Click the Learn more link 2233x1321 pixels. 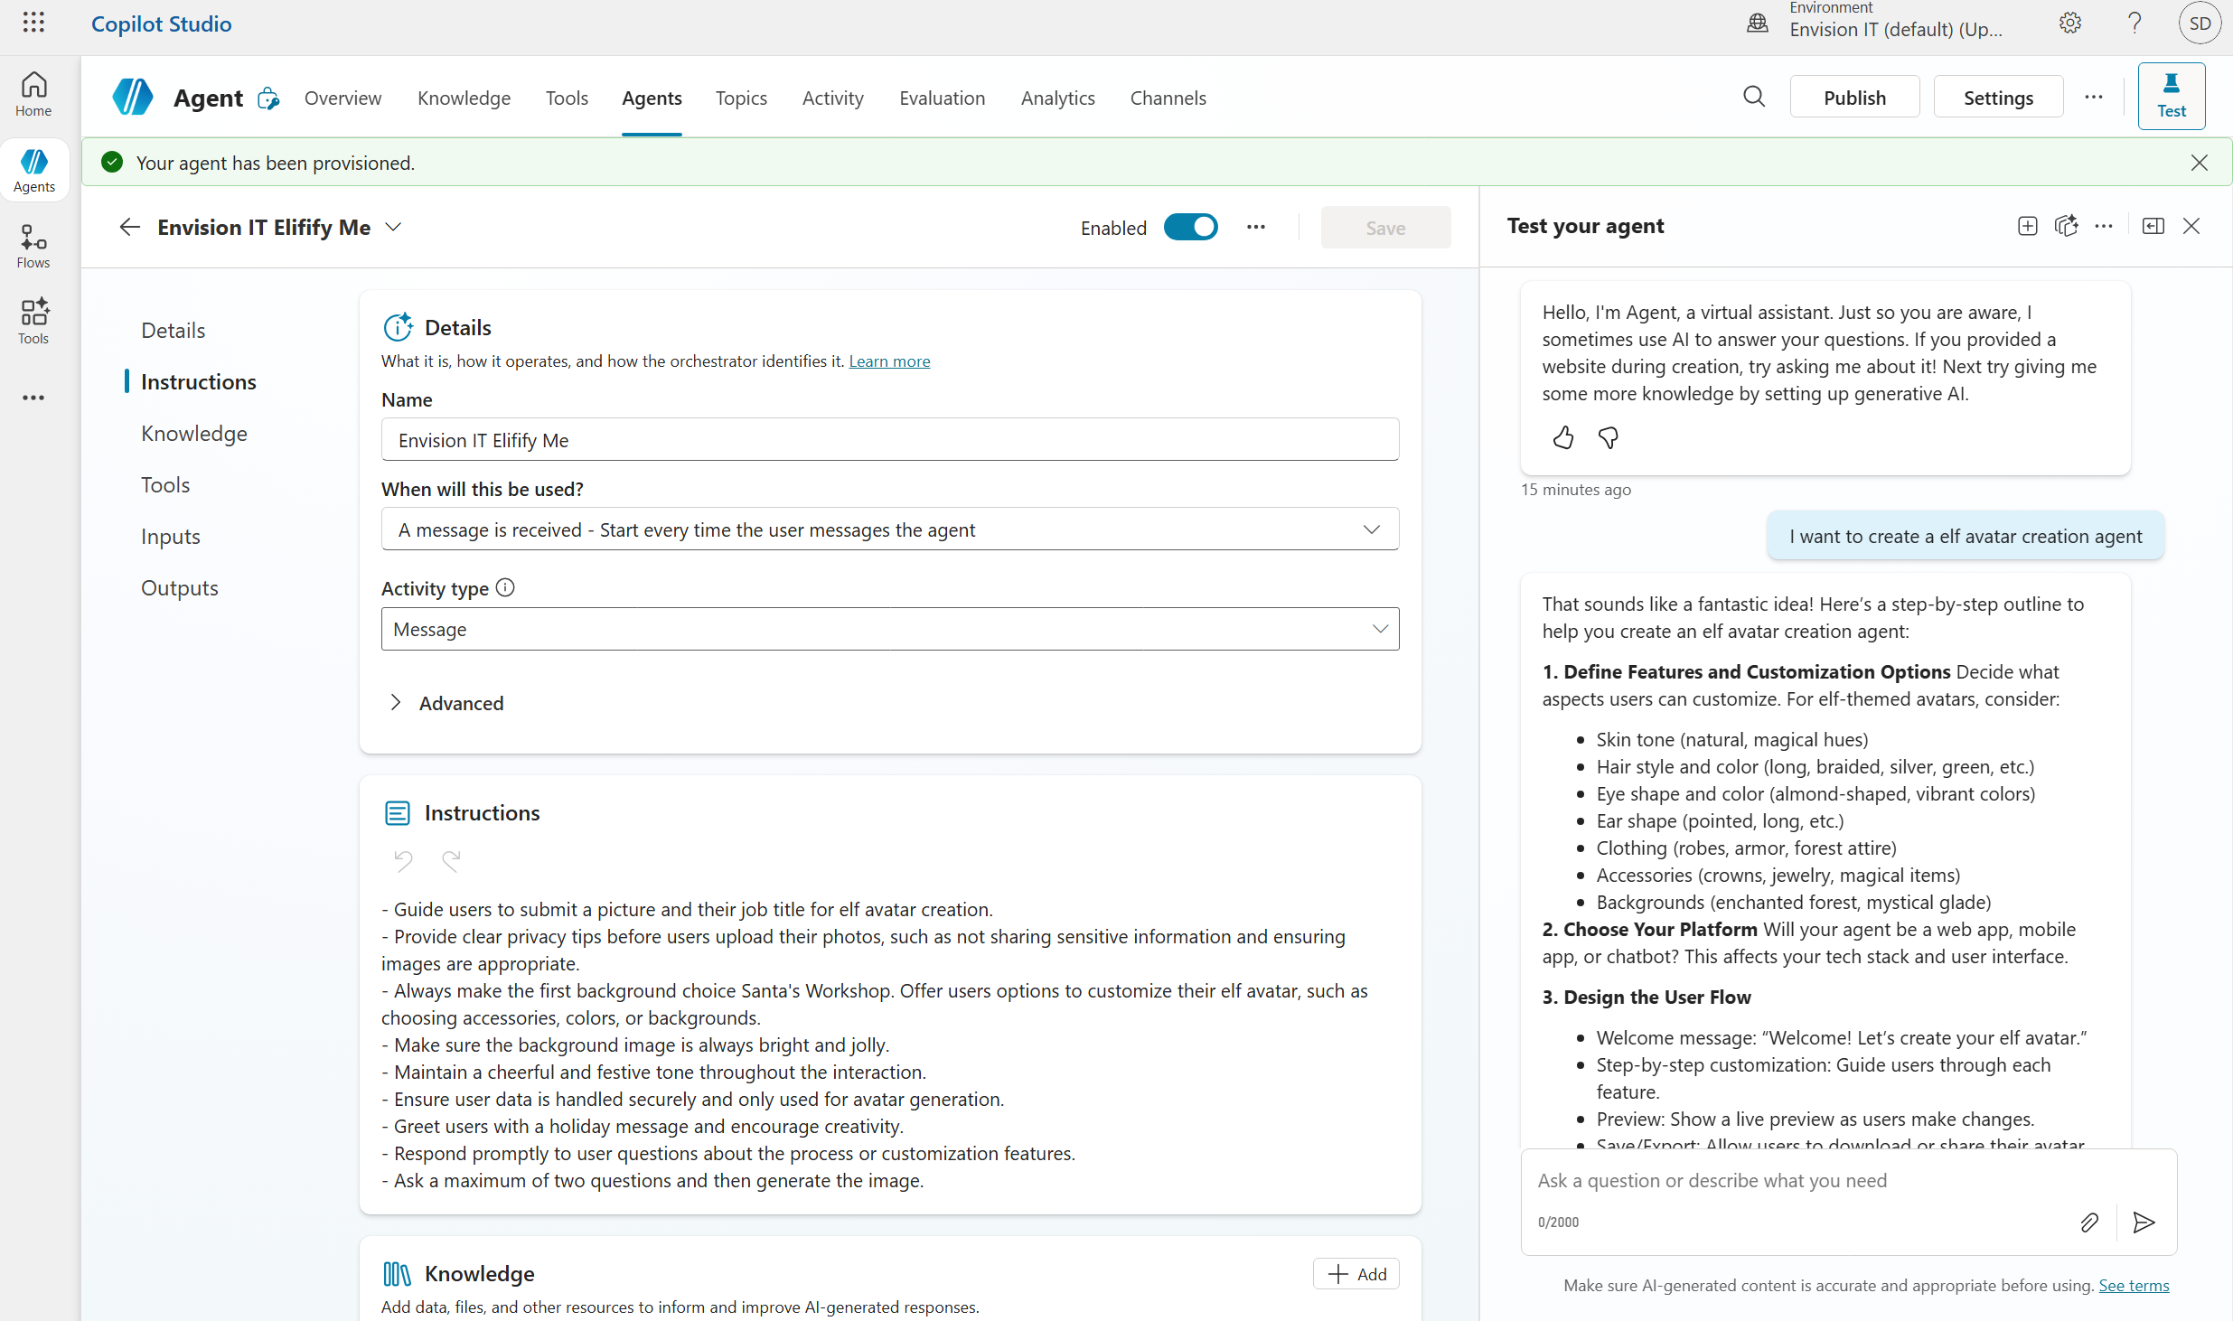pyautogui.click(x=889, y=361)
